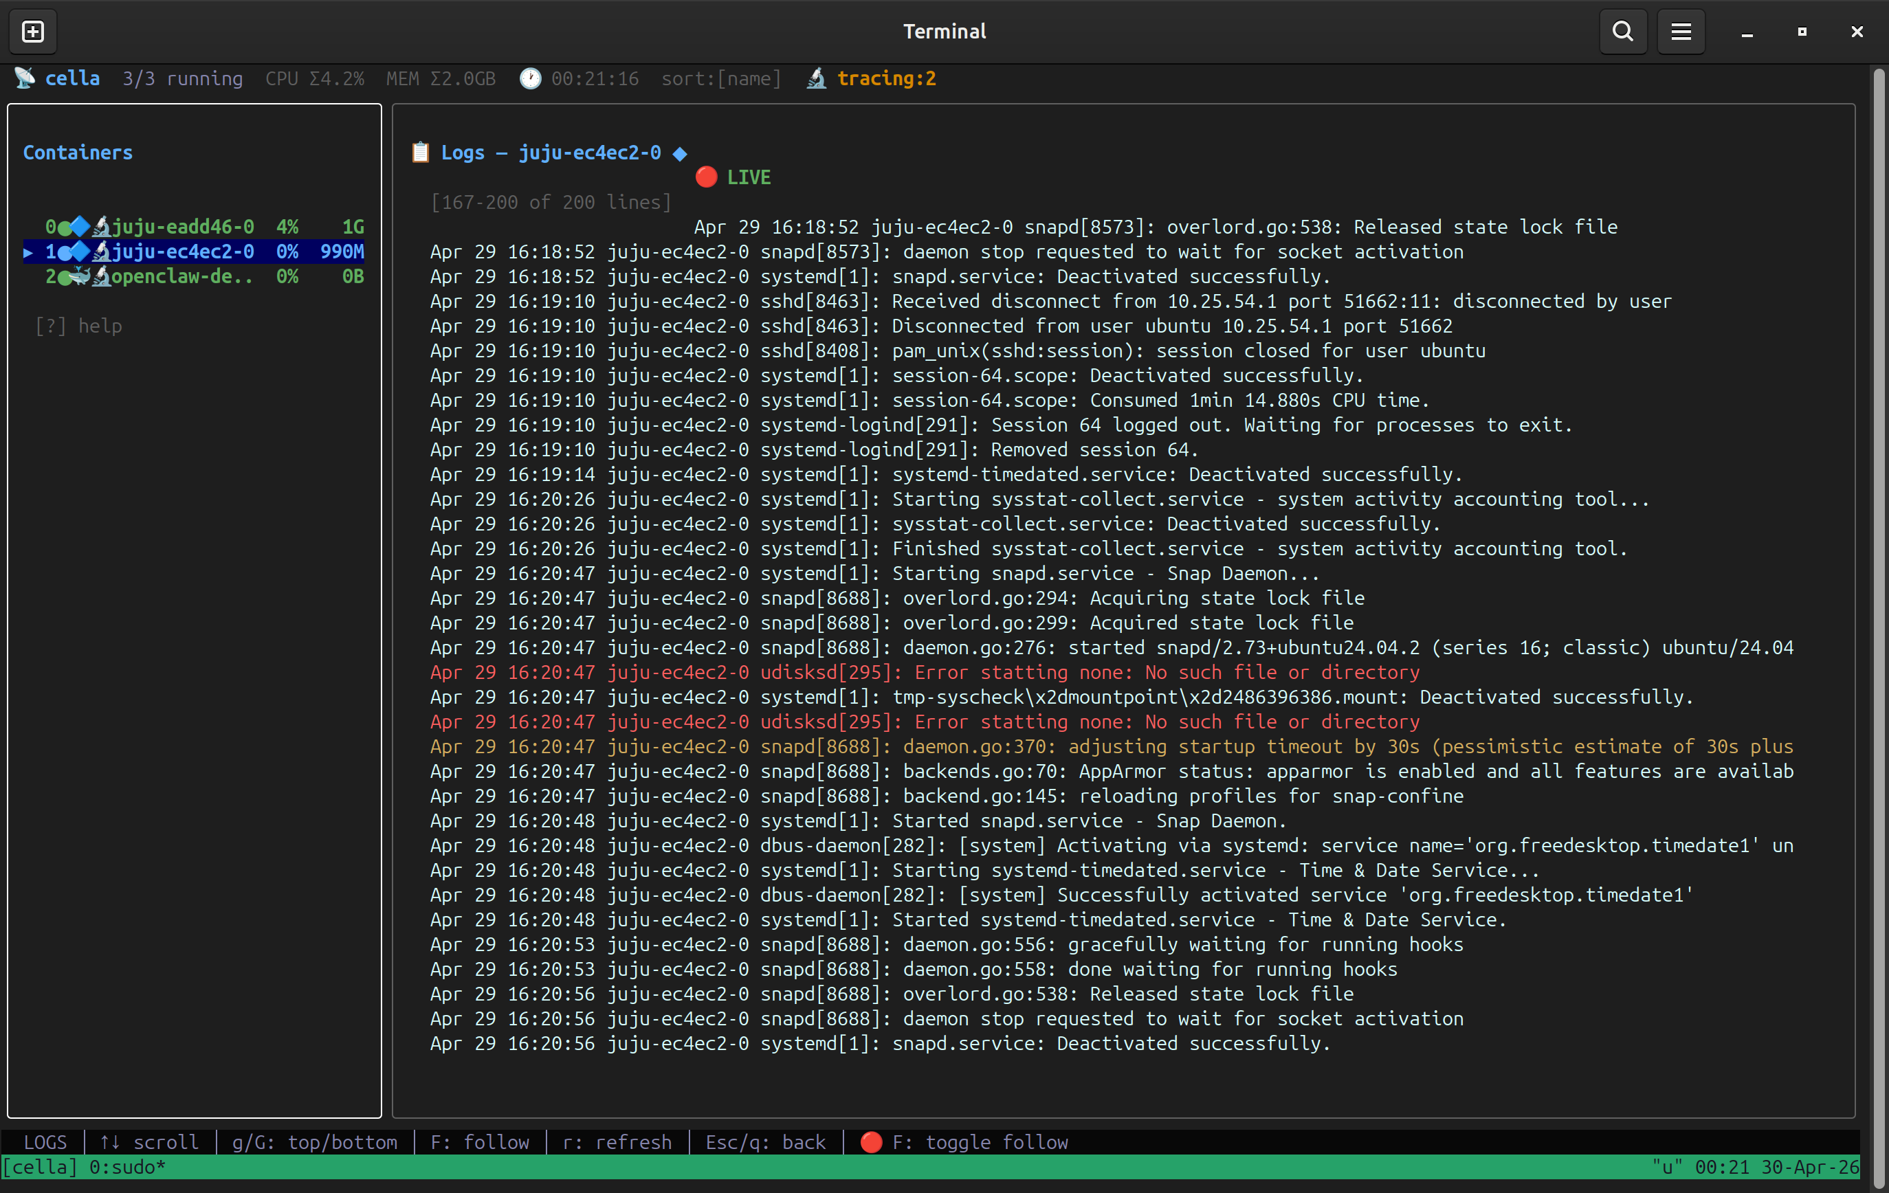Click the clock icon beside 00:21:16
This screenshot has width=1889, height=1193.
point(530,78)
